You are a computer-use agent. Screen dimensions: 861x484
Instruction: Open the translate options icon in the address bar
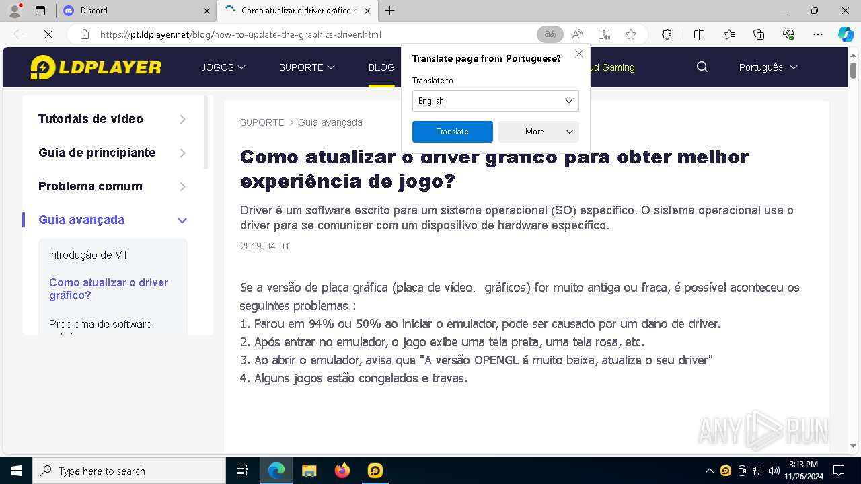pos(550,34)
